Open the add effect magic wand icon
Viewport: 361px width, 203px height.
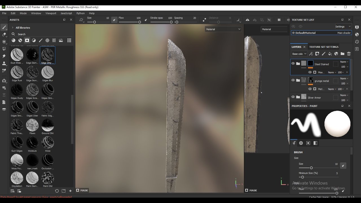pyautogui.click(x=311, y=54)
